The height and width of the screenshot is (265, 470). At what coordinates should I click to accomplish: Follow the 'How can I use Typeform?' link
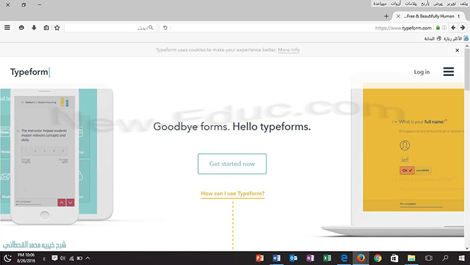[232, 194]
